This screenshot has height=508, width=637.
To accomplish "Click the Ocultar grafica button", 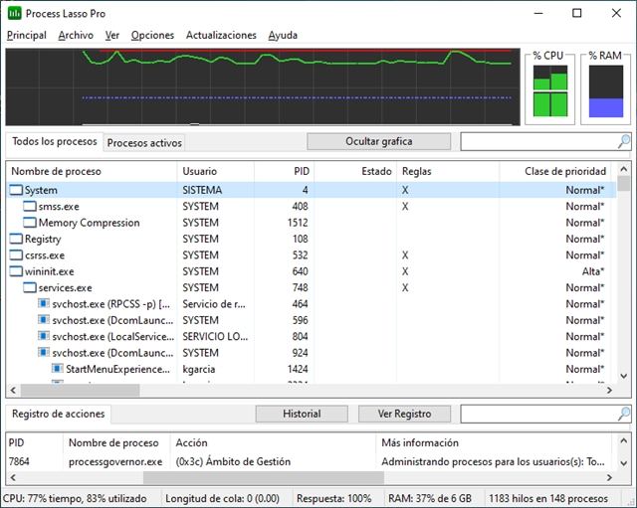I will pyautogui.click(x=378, y=141).
